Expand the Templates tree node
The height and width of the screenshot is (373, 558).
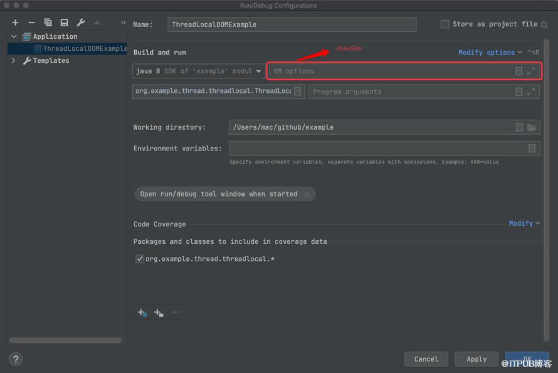point(14,61)
